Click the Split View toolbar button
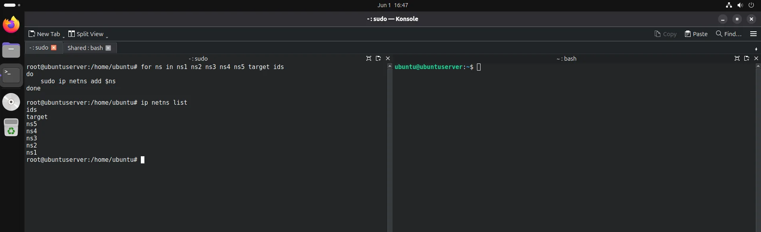This screenshot has height=232, width=761. (86, 34)
